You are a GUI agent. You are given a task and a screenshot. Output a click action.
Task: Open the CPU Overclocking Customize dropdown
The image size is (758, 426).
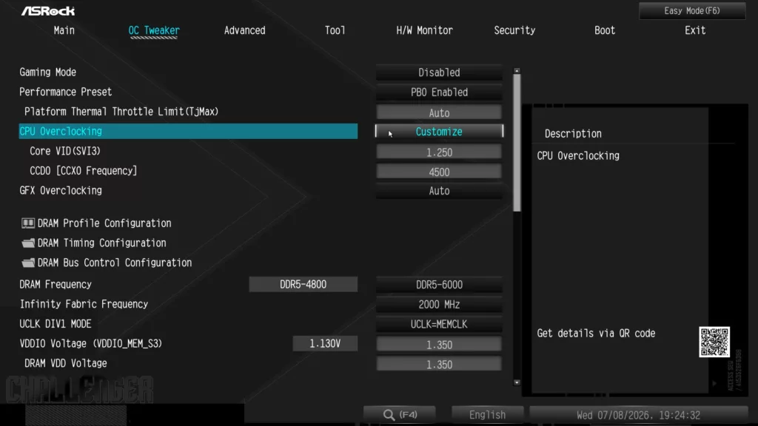click(x=439, y=132)
